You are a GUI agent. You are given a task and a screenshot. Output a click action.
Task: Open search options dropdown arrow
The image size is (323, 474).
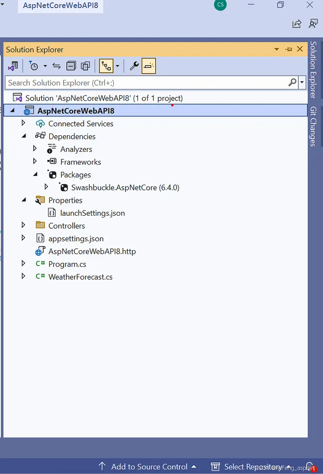(x=302, y=83)
